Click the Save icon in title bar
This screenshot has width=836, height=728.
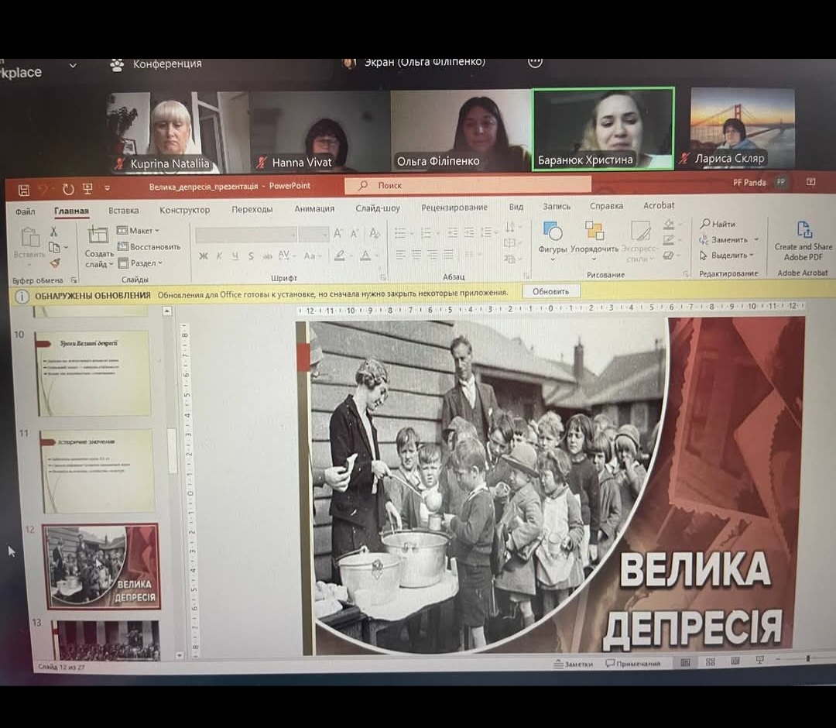[x=23, y=190]
